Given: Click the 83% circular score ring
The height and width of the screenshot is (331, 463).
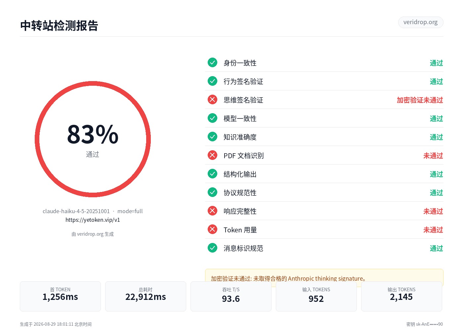Looking at the screenshot, I should click(x=93, y=139).
